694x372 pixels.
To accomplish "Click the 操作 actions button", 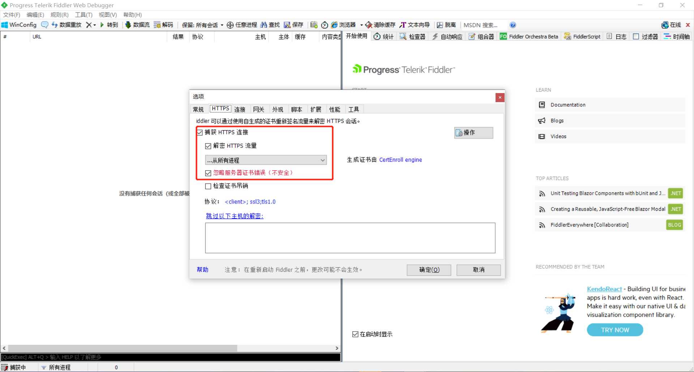I will [474, 133].
